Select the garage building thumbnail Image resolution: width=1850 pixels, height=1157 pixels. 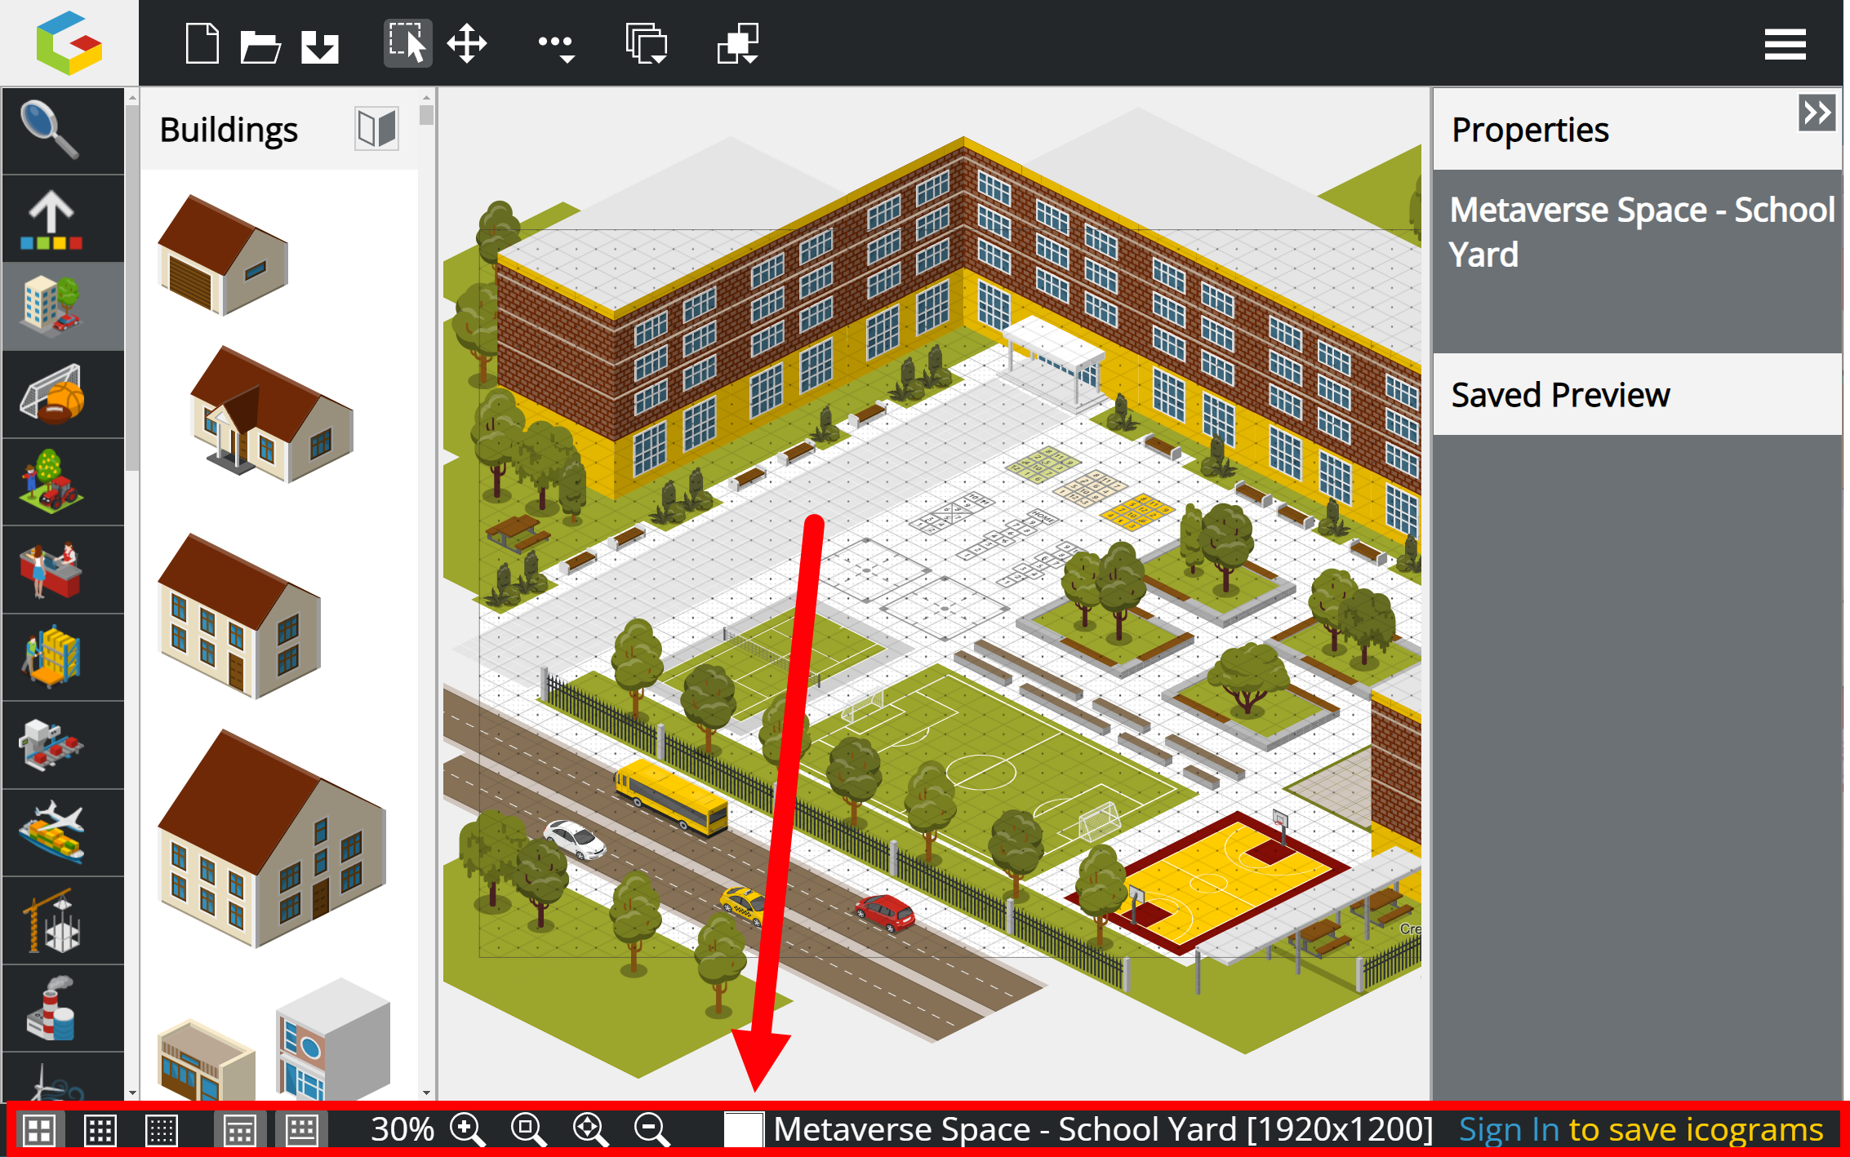(223, 255)
